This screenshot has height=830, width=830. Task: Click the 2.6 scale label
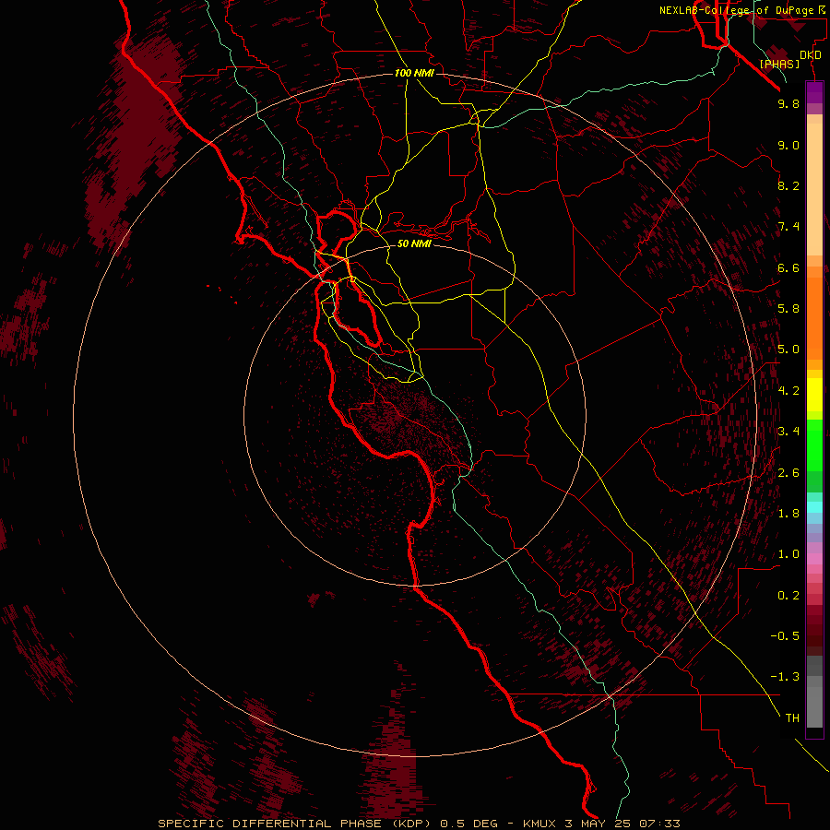coord(788,473)
